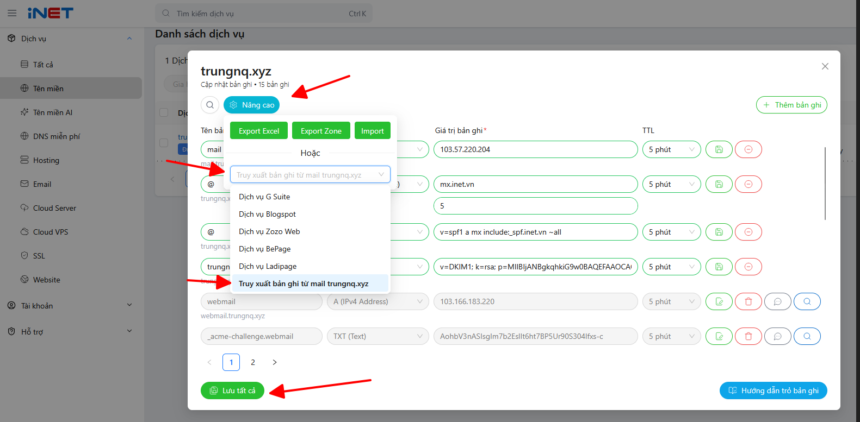The image size is (860, 422).
Task: Open Tên miền AI in the sidebar
Action: pyautogui.click(x=71, y=112)
